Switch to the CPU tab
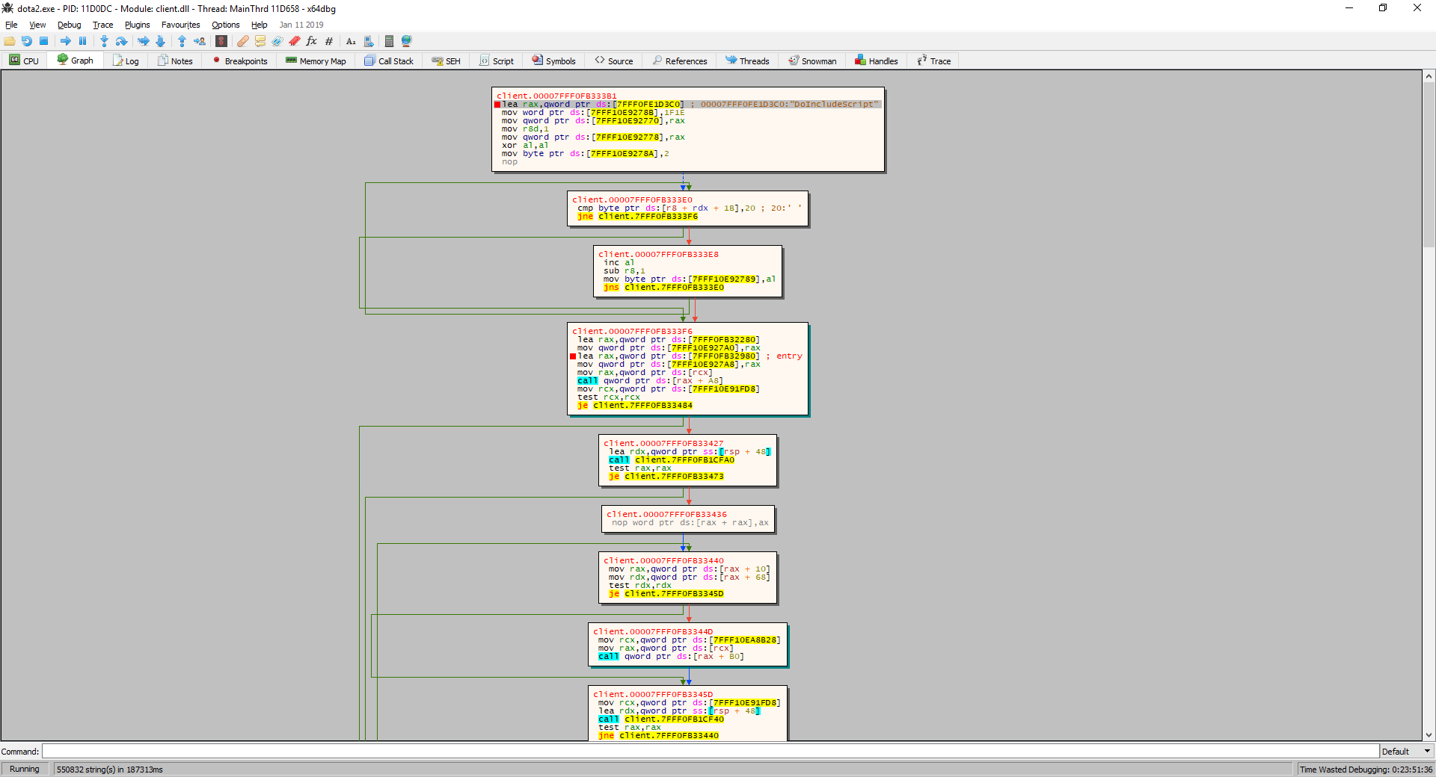The image size is (1436, 777). (x=24, y=61)
